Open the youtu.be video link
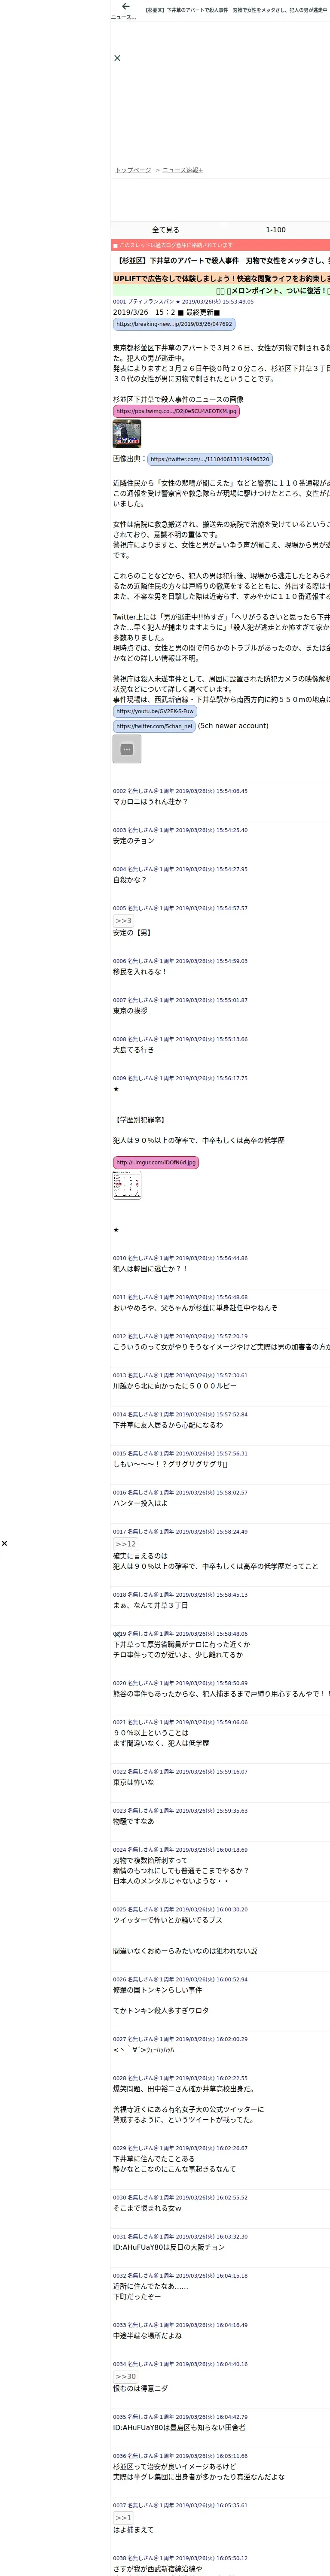Screen dimensions: 330x2576 155,712
